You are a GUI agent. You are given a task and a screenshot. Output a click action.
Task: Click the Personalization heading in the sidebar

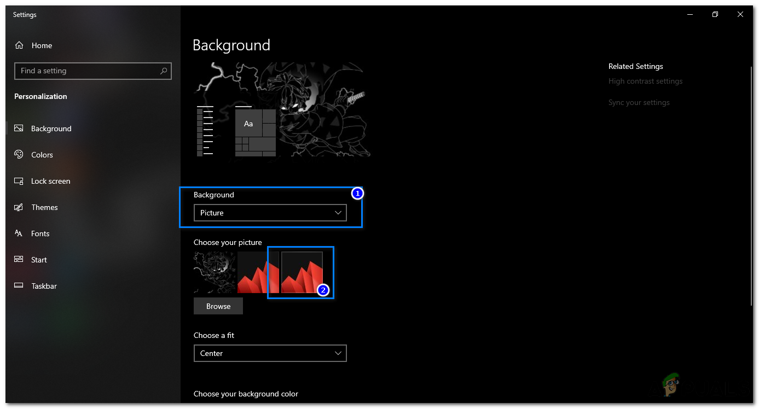click(40, 96)
